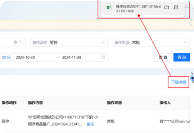Expand the 操作动作 dropdown showing 暂停
194x133 pixels.
(69, 42)
